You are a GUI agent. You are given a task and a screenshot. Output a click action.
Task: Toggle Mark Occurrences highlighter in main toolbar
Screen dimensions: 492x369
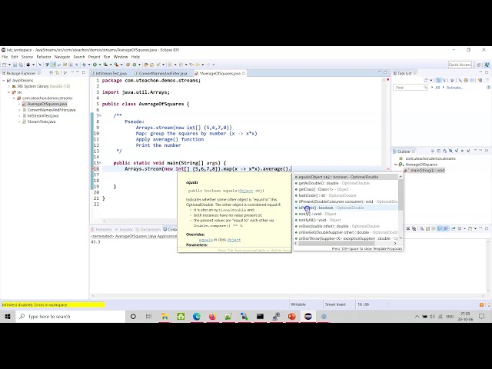click(54, 65)
